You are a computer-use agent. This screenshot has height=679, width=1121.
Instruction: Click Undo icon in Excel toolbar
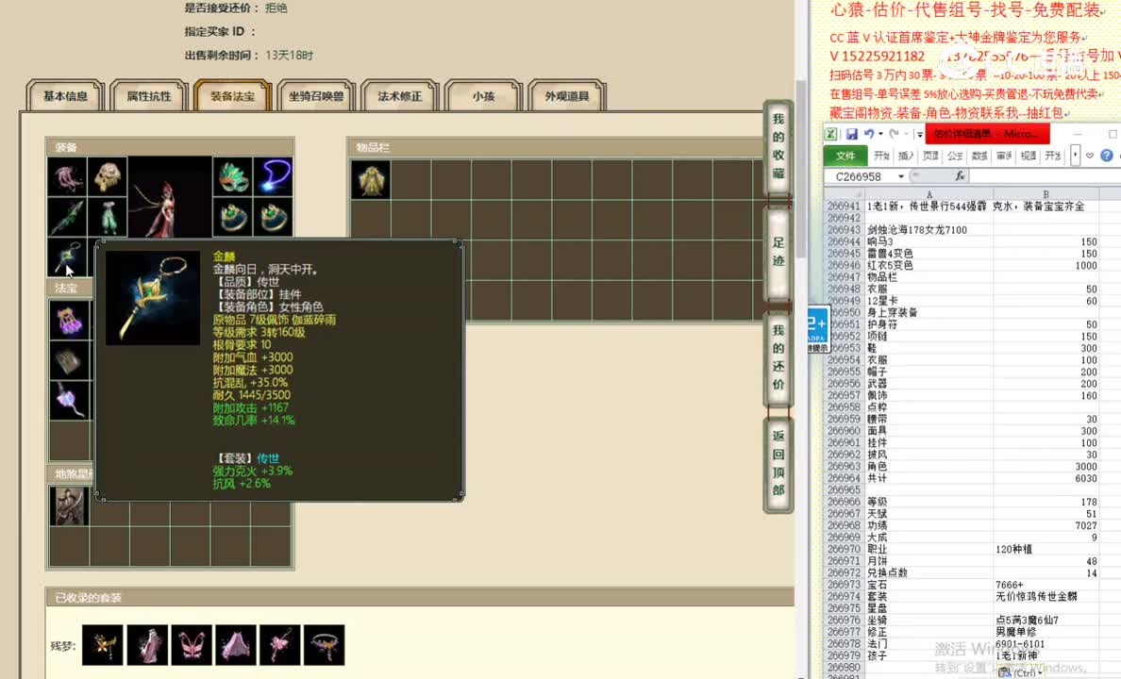coord(869,134)
